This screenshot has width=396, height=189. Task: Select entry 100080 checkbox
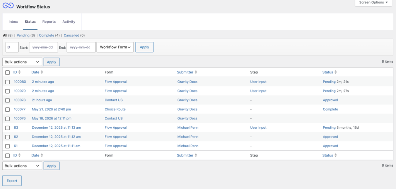point(8,82)
